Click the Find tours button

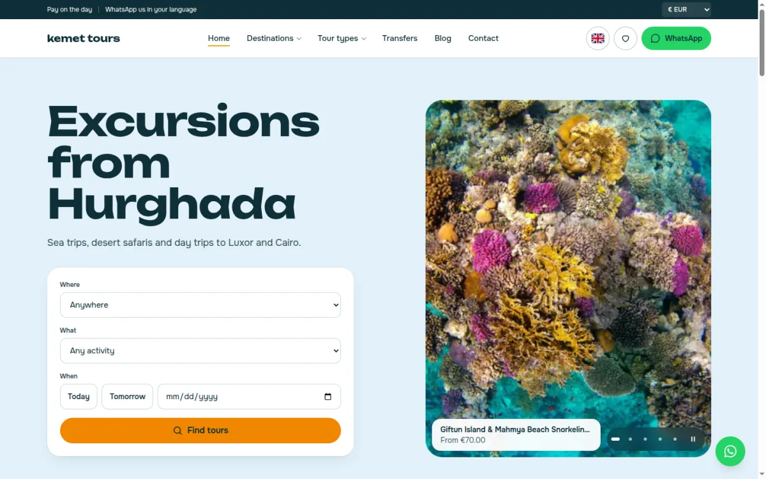[200, 430]
